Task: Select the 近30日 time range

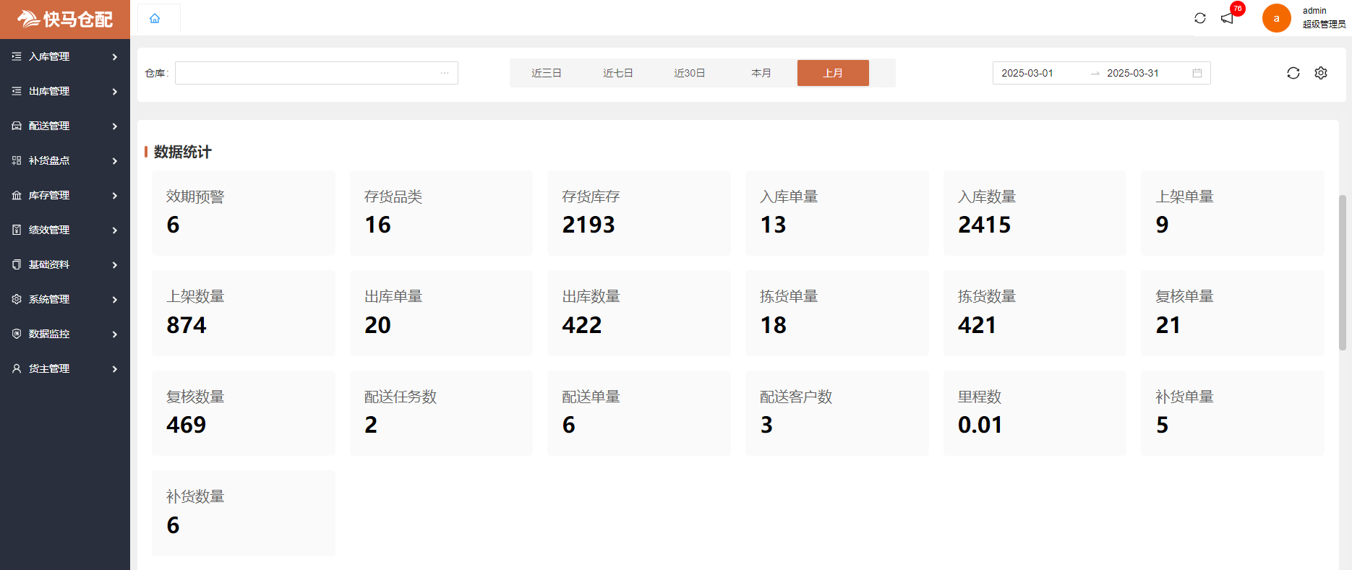Action: click(689, 73)
